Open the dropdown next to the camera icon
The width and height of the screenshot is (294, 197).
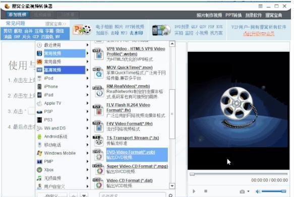(x=248, y=191)
